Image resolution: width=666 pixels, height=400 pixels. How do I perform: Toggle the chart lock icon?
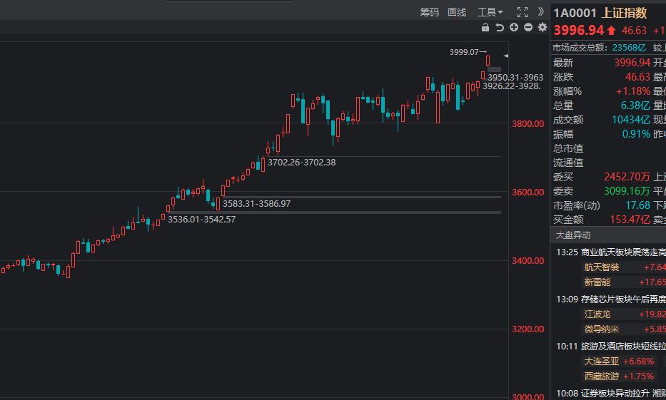pyautogui.click(x=485, y=28)
